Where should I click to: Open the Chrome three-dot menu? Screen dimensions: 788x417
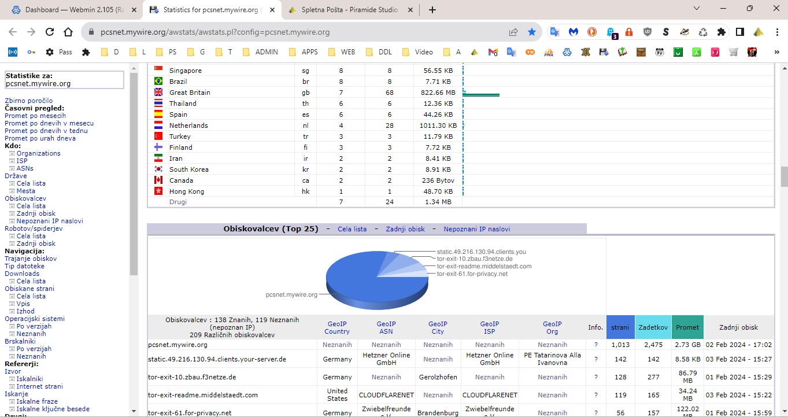pyautogui.click(x=776, y=32)
